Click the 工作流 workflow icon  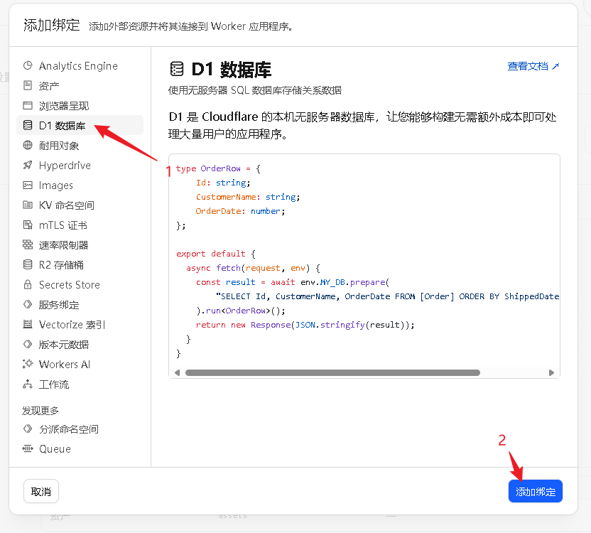(x=28, y=384)
